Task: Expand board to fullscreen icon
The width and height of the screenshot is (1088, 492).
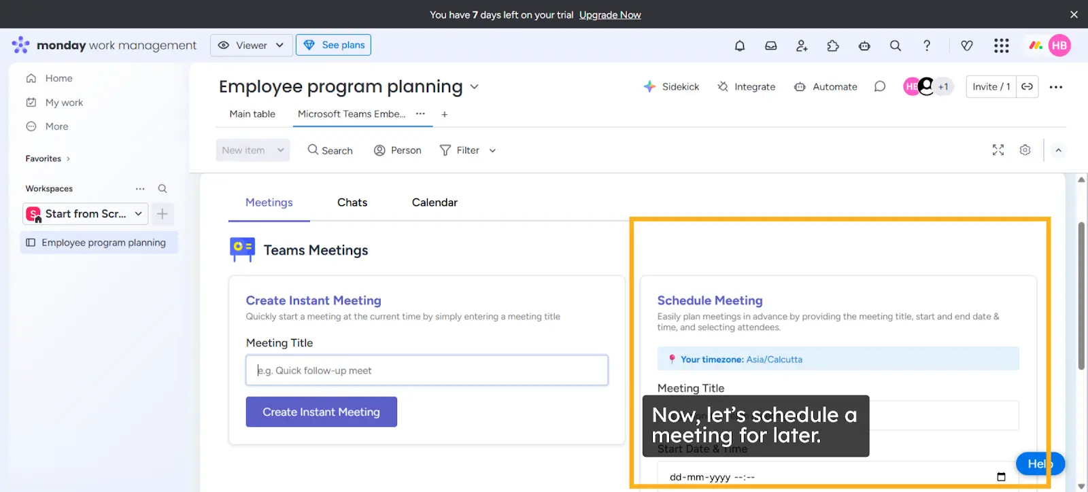Action: 998,150
